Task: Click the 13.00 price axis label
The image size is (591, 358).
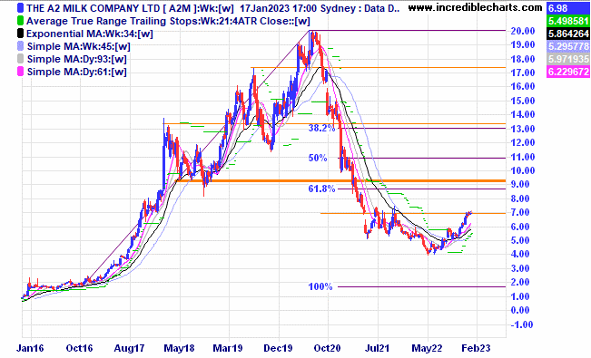Action: click(x=522, y=129)
